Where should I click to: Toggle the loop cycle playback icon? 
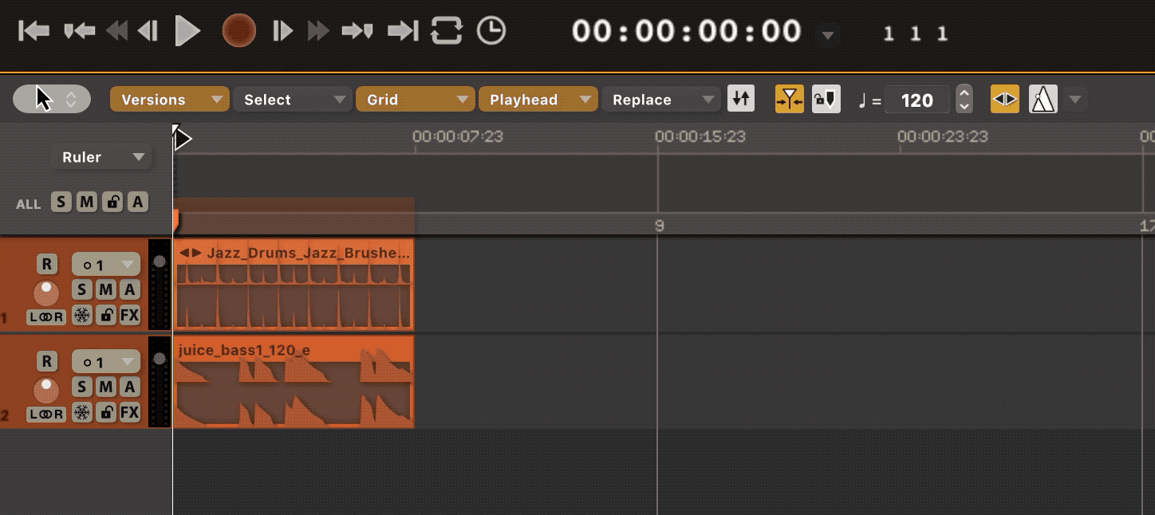(x=447, y=31)
